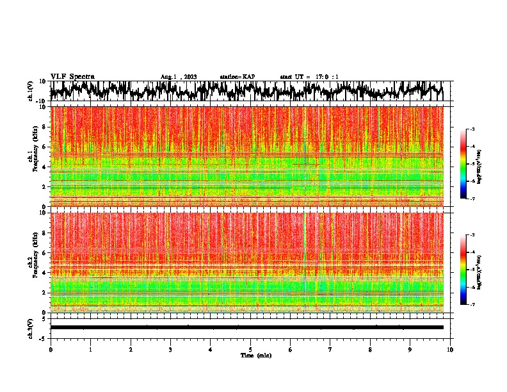Click the "ch.1(V)" waveform axis label
Viewport: 507px width, 392px height.
click(x=31, y=91)
